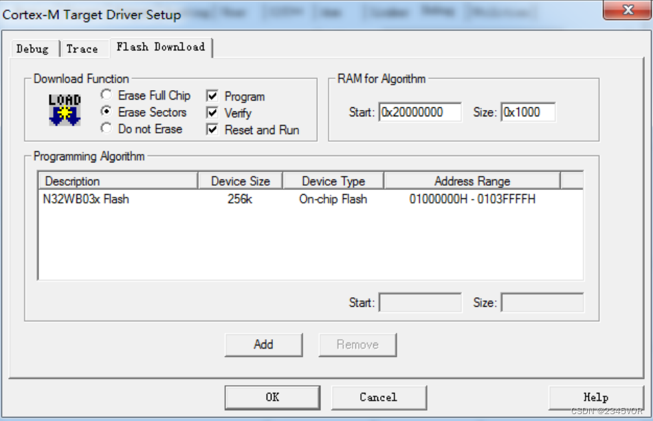Screen dimensions: 653x421
Task: Open the Trace tab
Action: tap(82, 48)
